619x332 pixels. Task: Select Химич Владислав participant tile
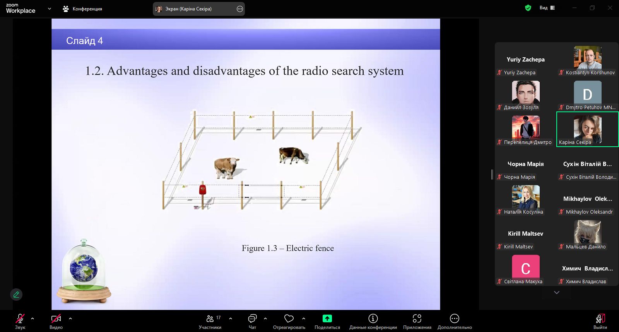[x=587, y=269]
